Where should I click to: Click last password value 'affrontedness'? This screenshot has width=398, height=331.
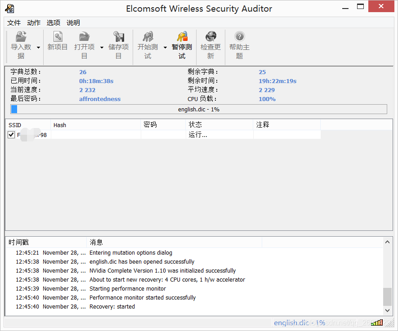[x=100, y=99]
